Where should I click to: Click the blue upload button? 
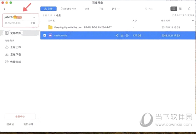pos(48,9)
